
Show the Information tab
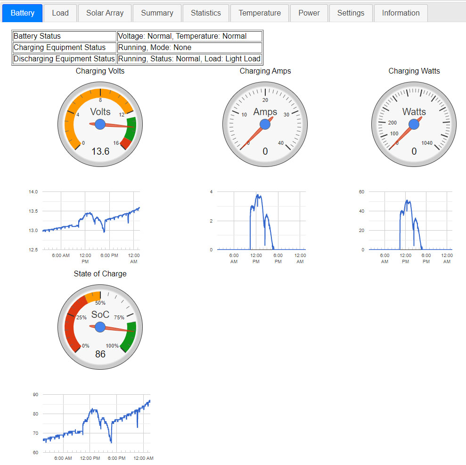(x=401, y=13)
